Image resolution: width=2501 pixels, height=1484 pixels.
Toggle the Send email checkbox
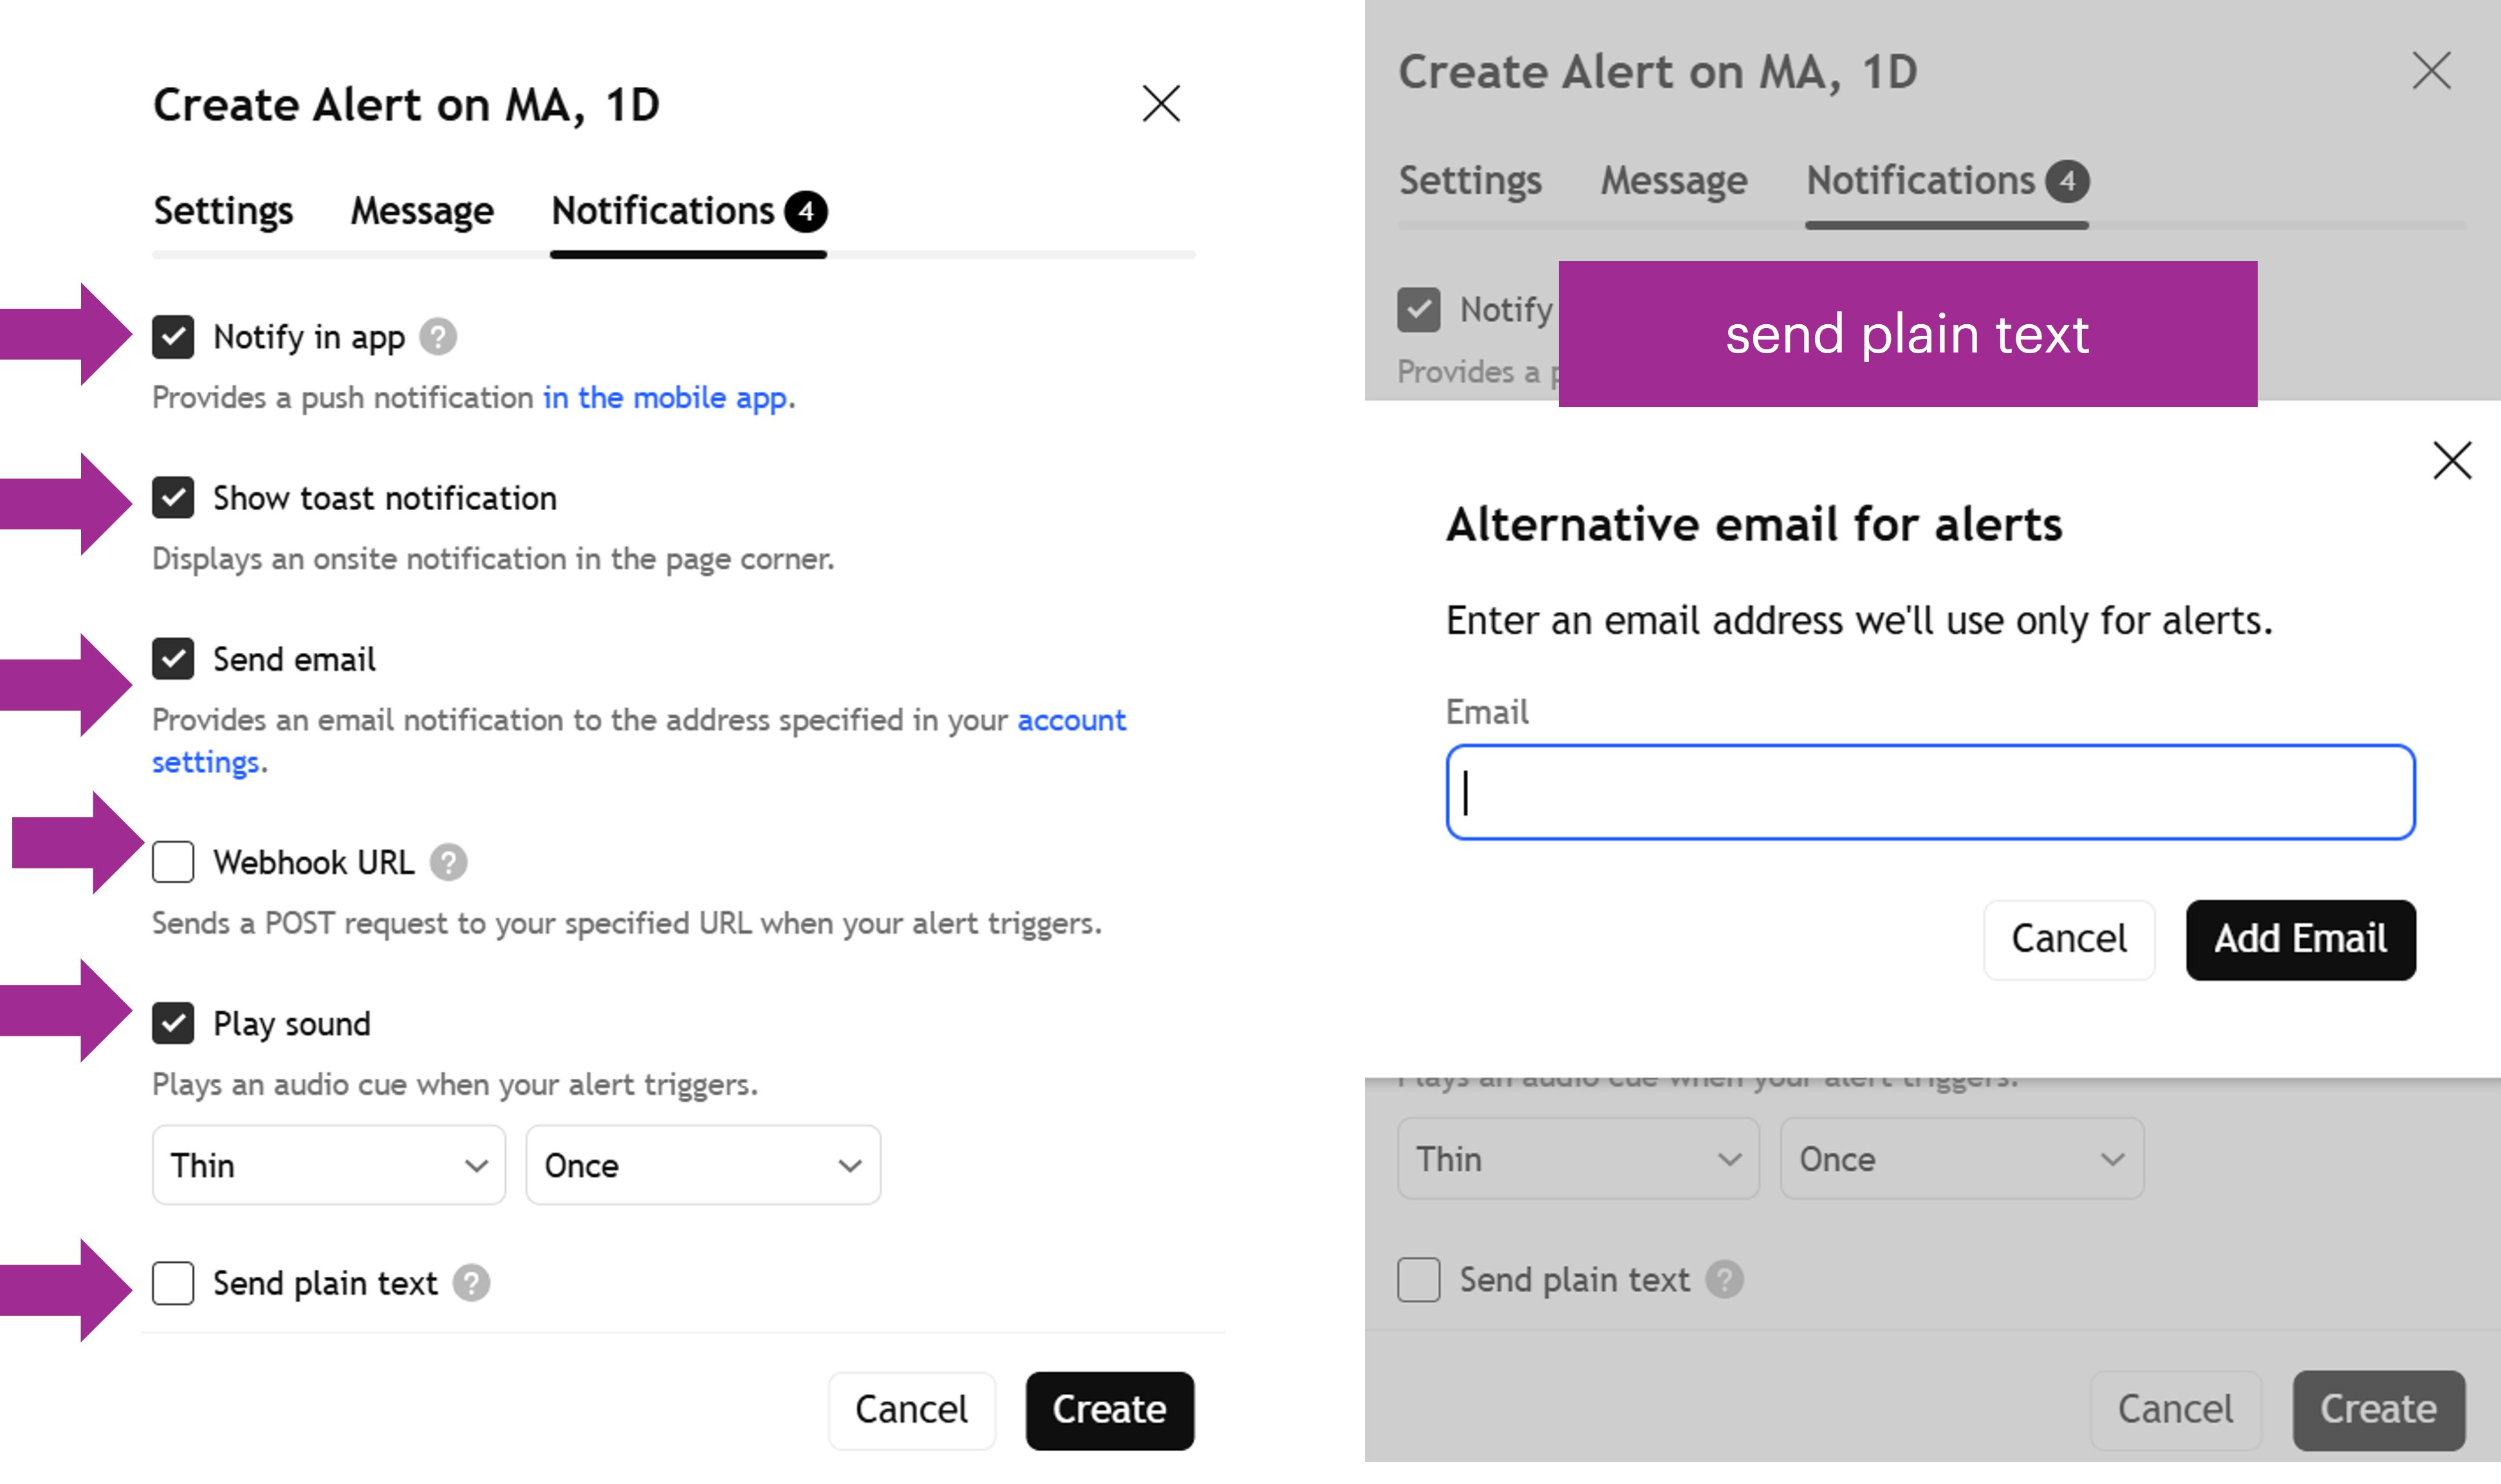coord(173,659)
